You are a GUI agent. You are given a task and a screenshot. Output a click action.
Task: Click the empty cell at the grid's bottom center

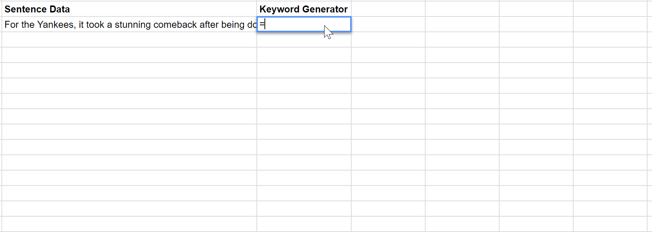pos(388,224)
